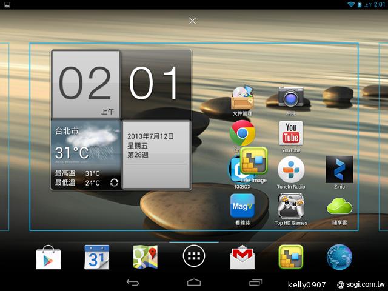Open Life Image icon in the dock
This screenshot has height=291, width=388.
[x=291, y=257]
